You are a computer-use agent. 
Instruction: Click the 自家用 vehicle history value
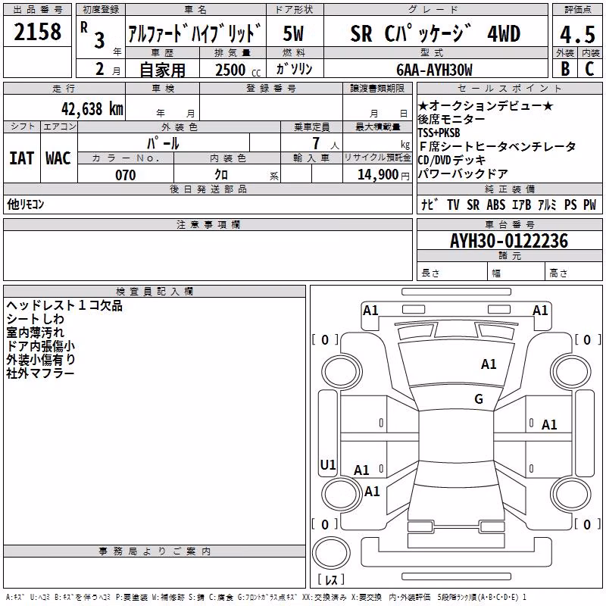(162, 70)
